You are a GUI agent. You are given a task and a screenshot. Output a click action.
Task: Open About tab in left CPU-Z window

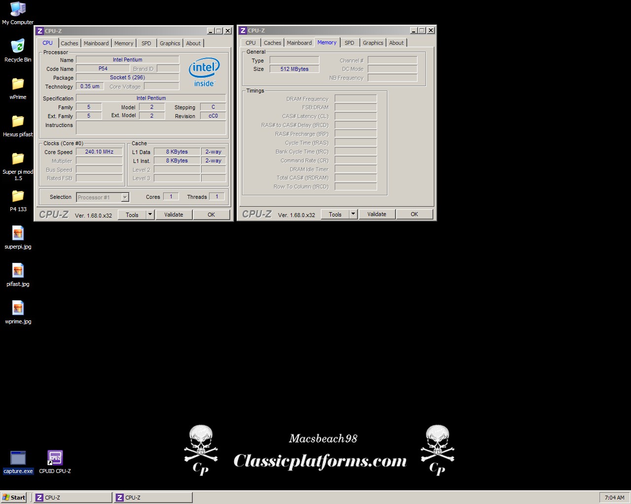[193, 43]
